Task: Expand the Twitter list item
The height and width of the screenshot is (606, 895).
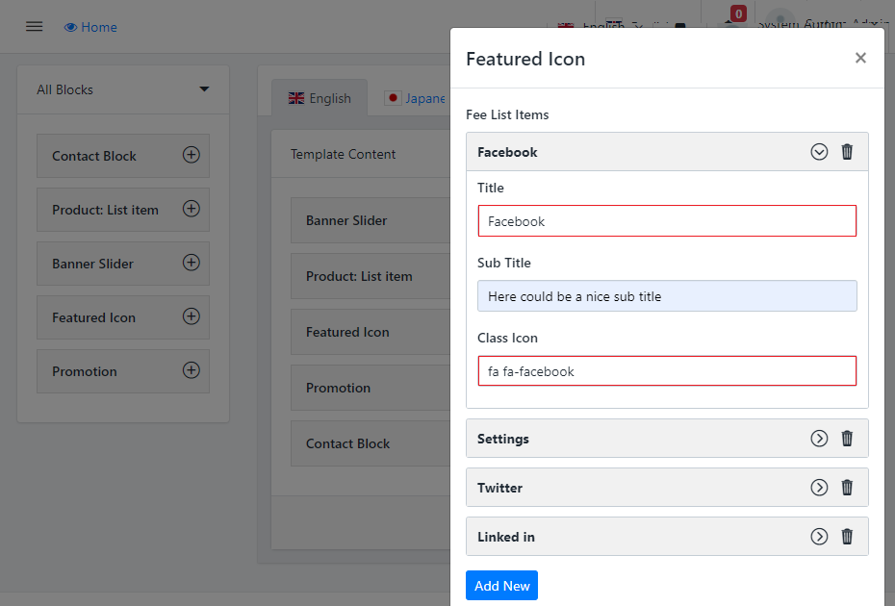Action: (819, 488)
